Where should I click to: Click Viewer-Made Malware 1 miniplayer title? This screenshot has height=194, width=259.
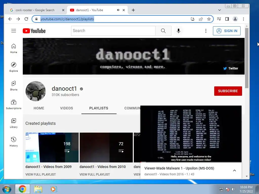tap(179, 168)
